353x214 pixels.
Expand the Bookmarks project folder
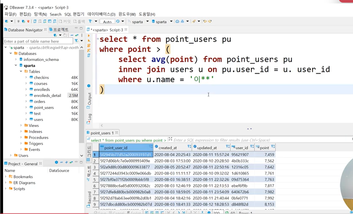click(x=6, y=177)
